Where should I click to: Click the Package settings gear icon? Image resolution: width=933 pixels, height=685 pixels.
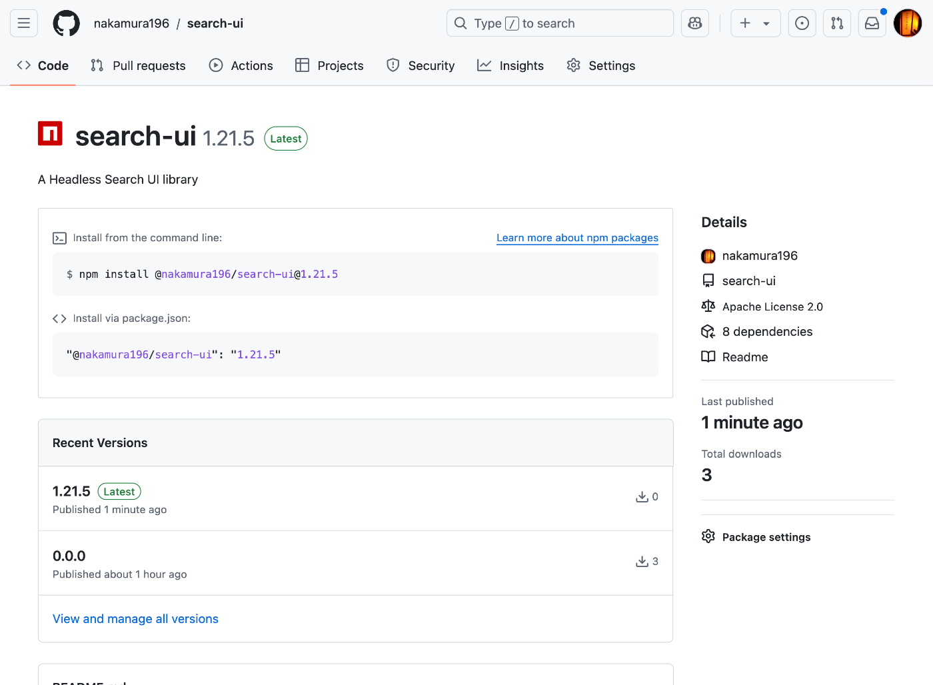[x=708, y=536]
